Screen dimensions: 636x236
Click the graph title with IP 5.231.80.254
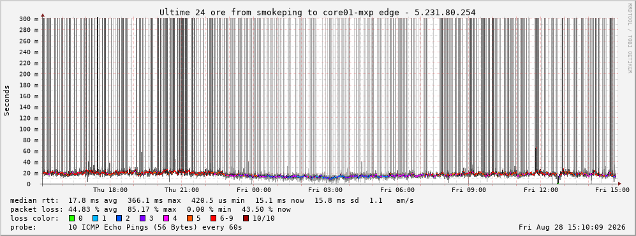pyautogui.click(x=317, y=13)
